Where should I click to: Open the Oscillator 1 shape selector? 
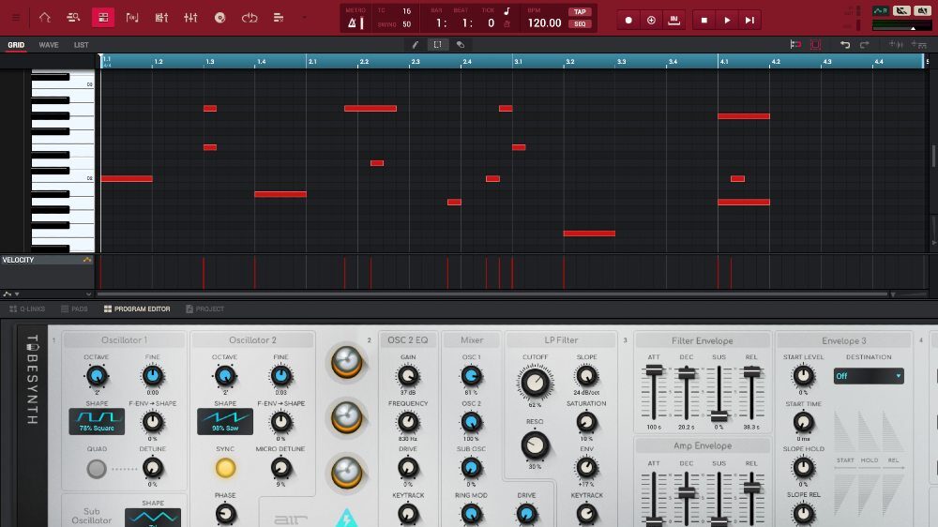pyautogui.click(x=97, y=422)
